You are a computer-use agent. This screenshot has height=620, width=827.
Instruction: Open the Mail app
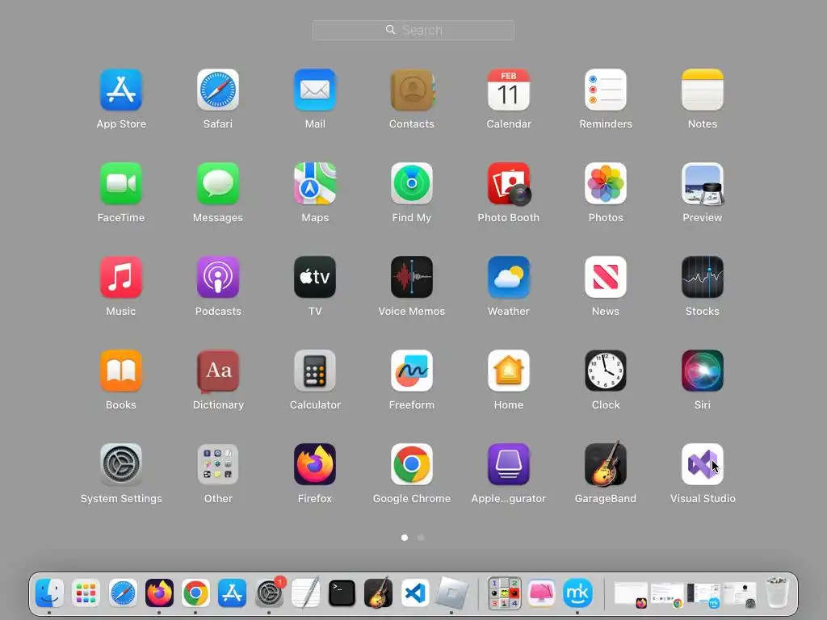pyautogui.click(x=315, y=90)
